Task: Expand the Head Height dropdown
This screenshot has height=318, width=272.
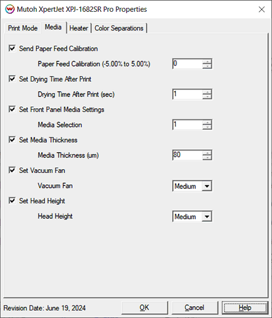Action: point(192,216)
